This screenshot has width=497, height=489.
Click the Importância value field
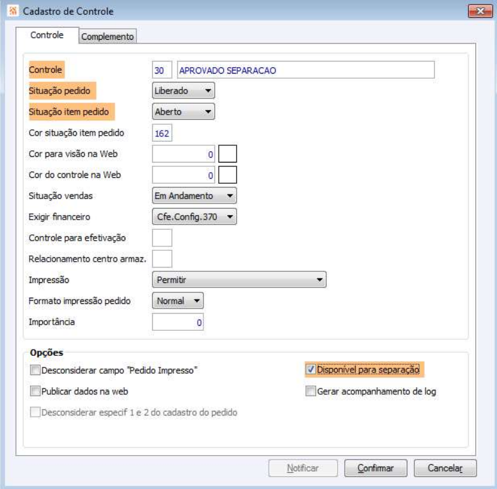[178, 322]
